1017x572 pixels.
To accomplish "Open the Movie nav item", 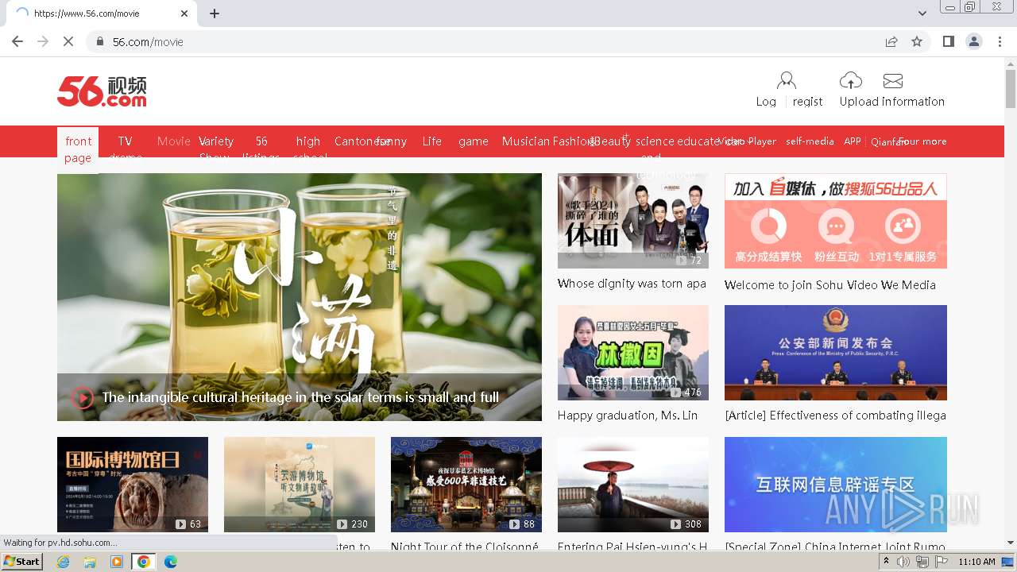I will (x=173, y=141).
